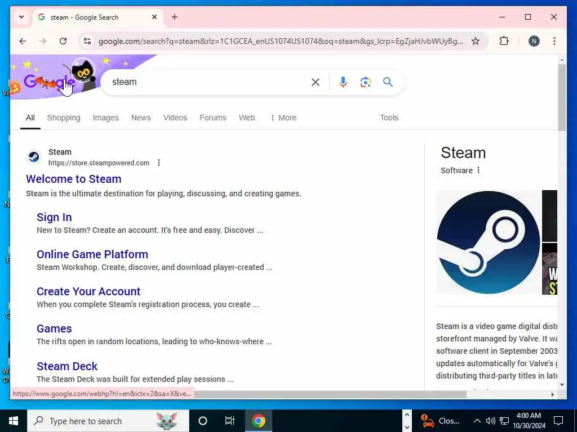Click the traffic news widget on taskbar
Image resolution: width=577 pixels, height=432 pixels.
[440, 421]
